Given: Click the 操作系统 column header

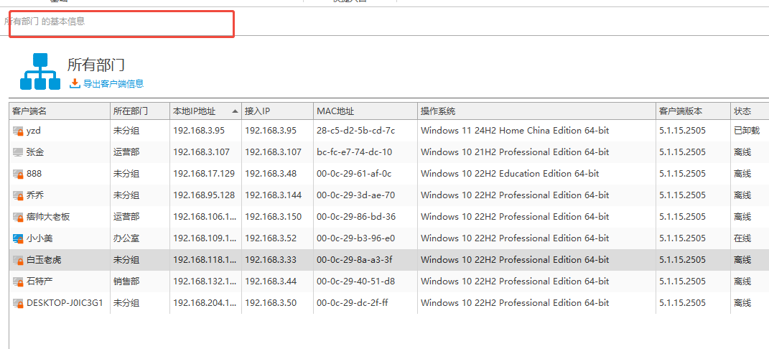Looking at the screenshot, I should [x=438, y=111].
